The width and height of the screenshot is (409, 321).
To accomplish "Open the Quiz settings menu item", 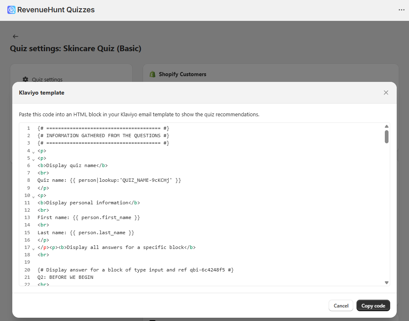I will (47, 79).
